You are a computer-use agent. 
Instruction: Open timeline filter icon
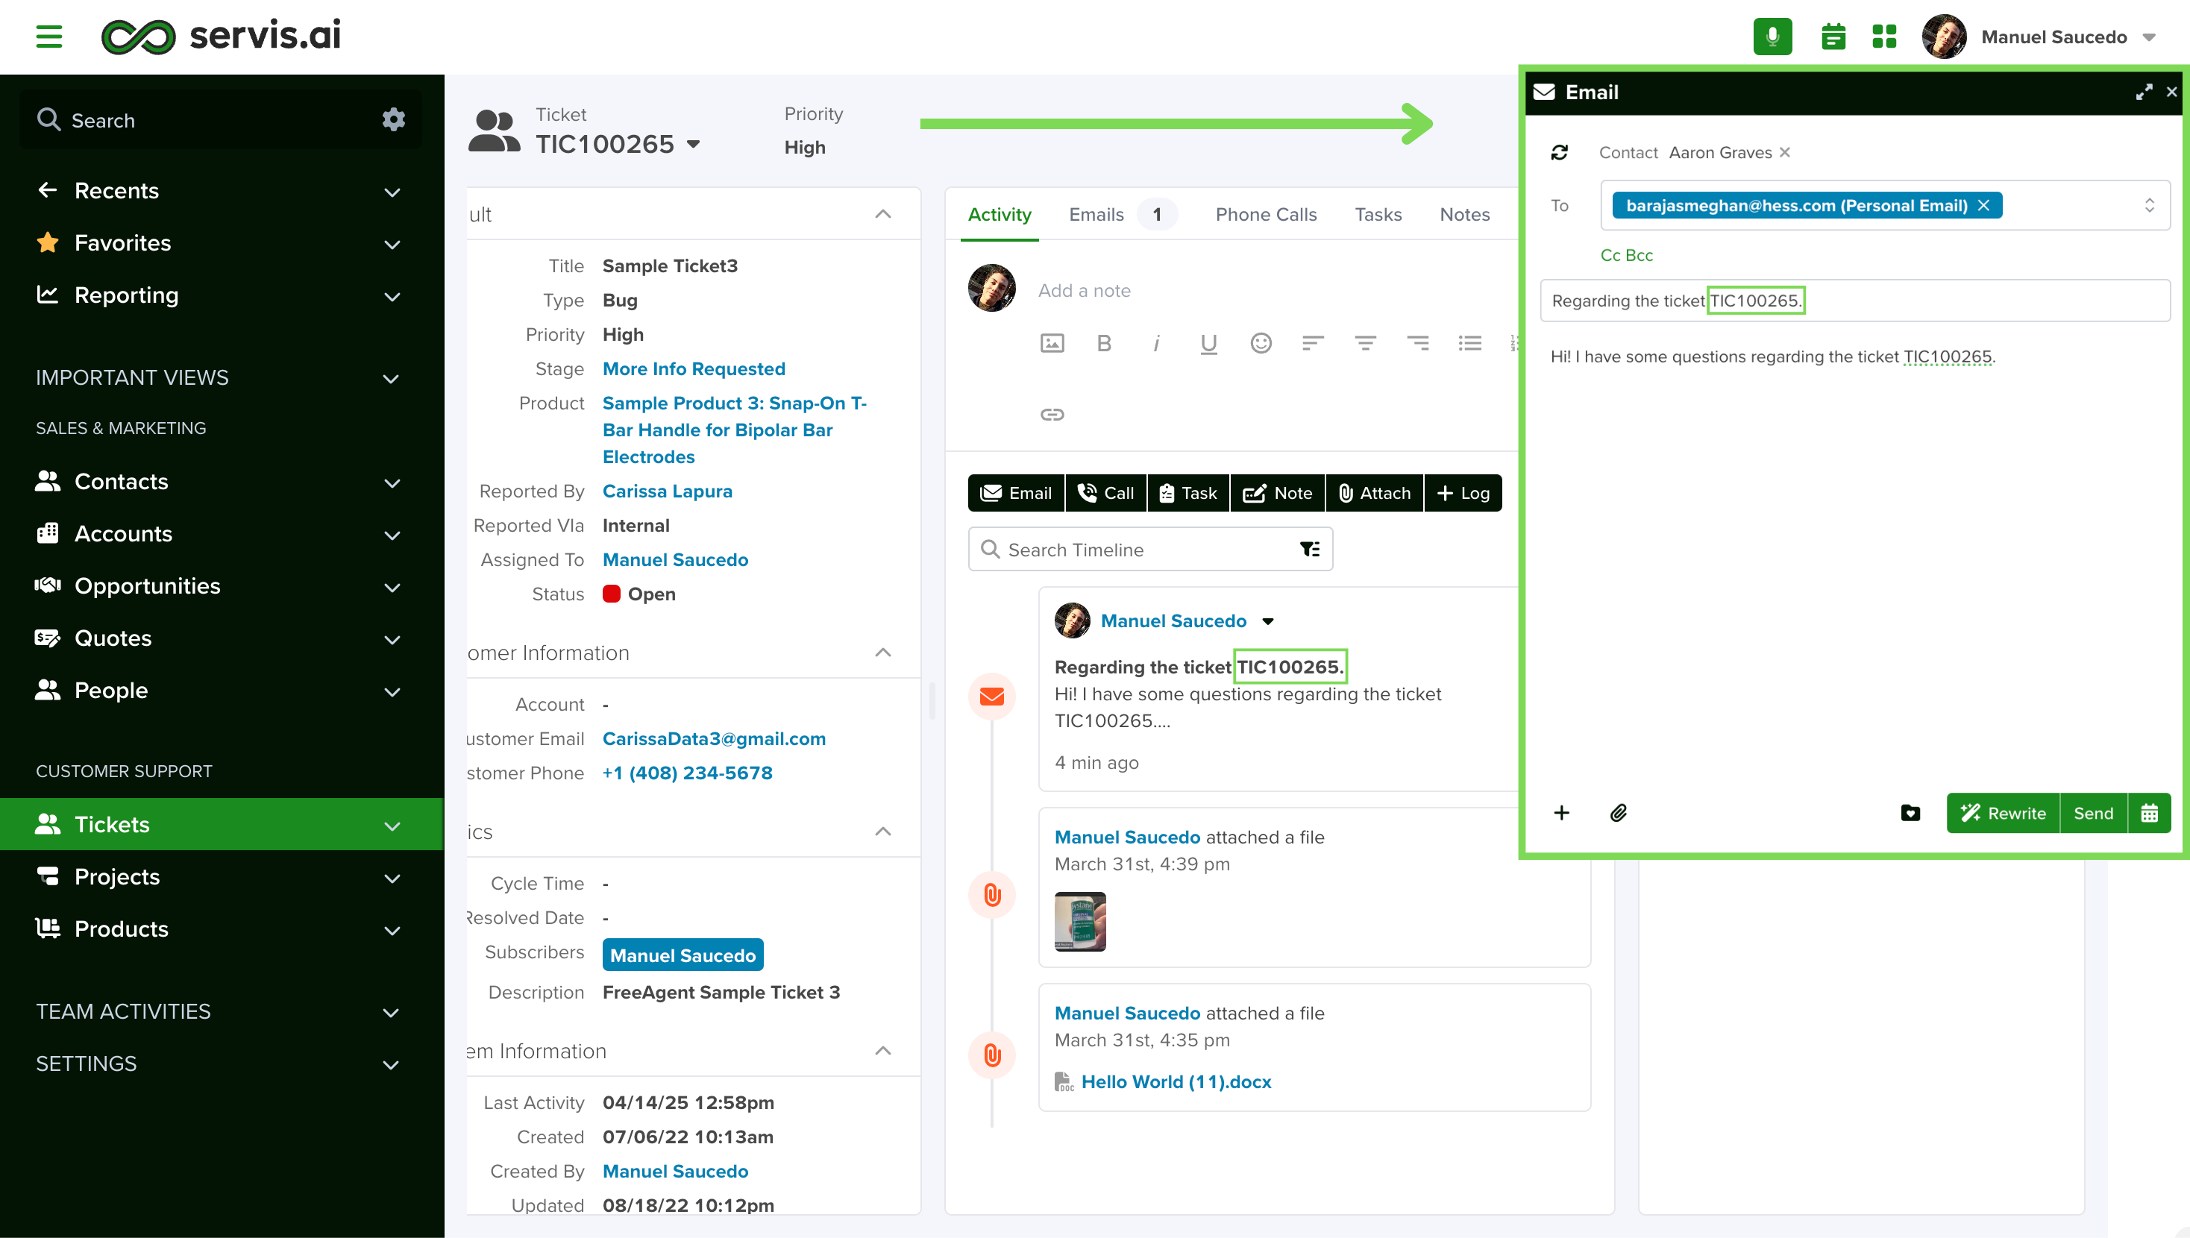pyautogui.click(x=1310, y=550)
